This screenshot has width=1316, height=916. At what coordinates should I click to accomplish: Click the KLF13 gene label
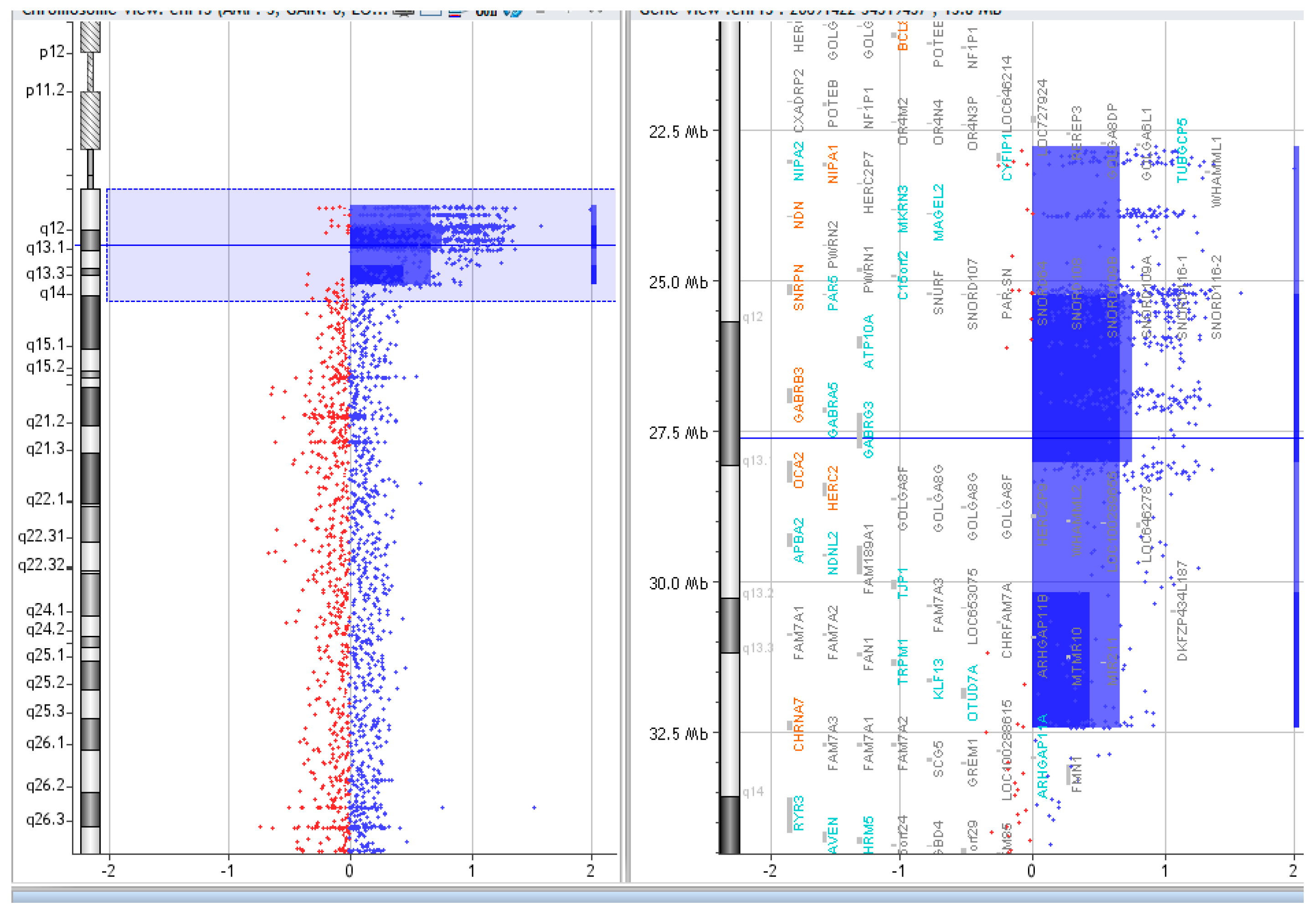coord(938,679)
